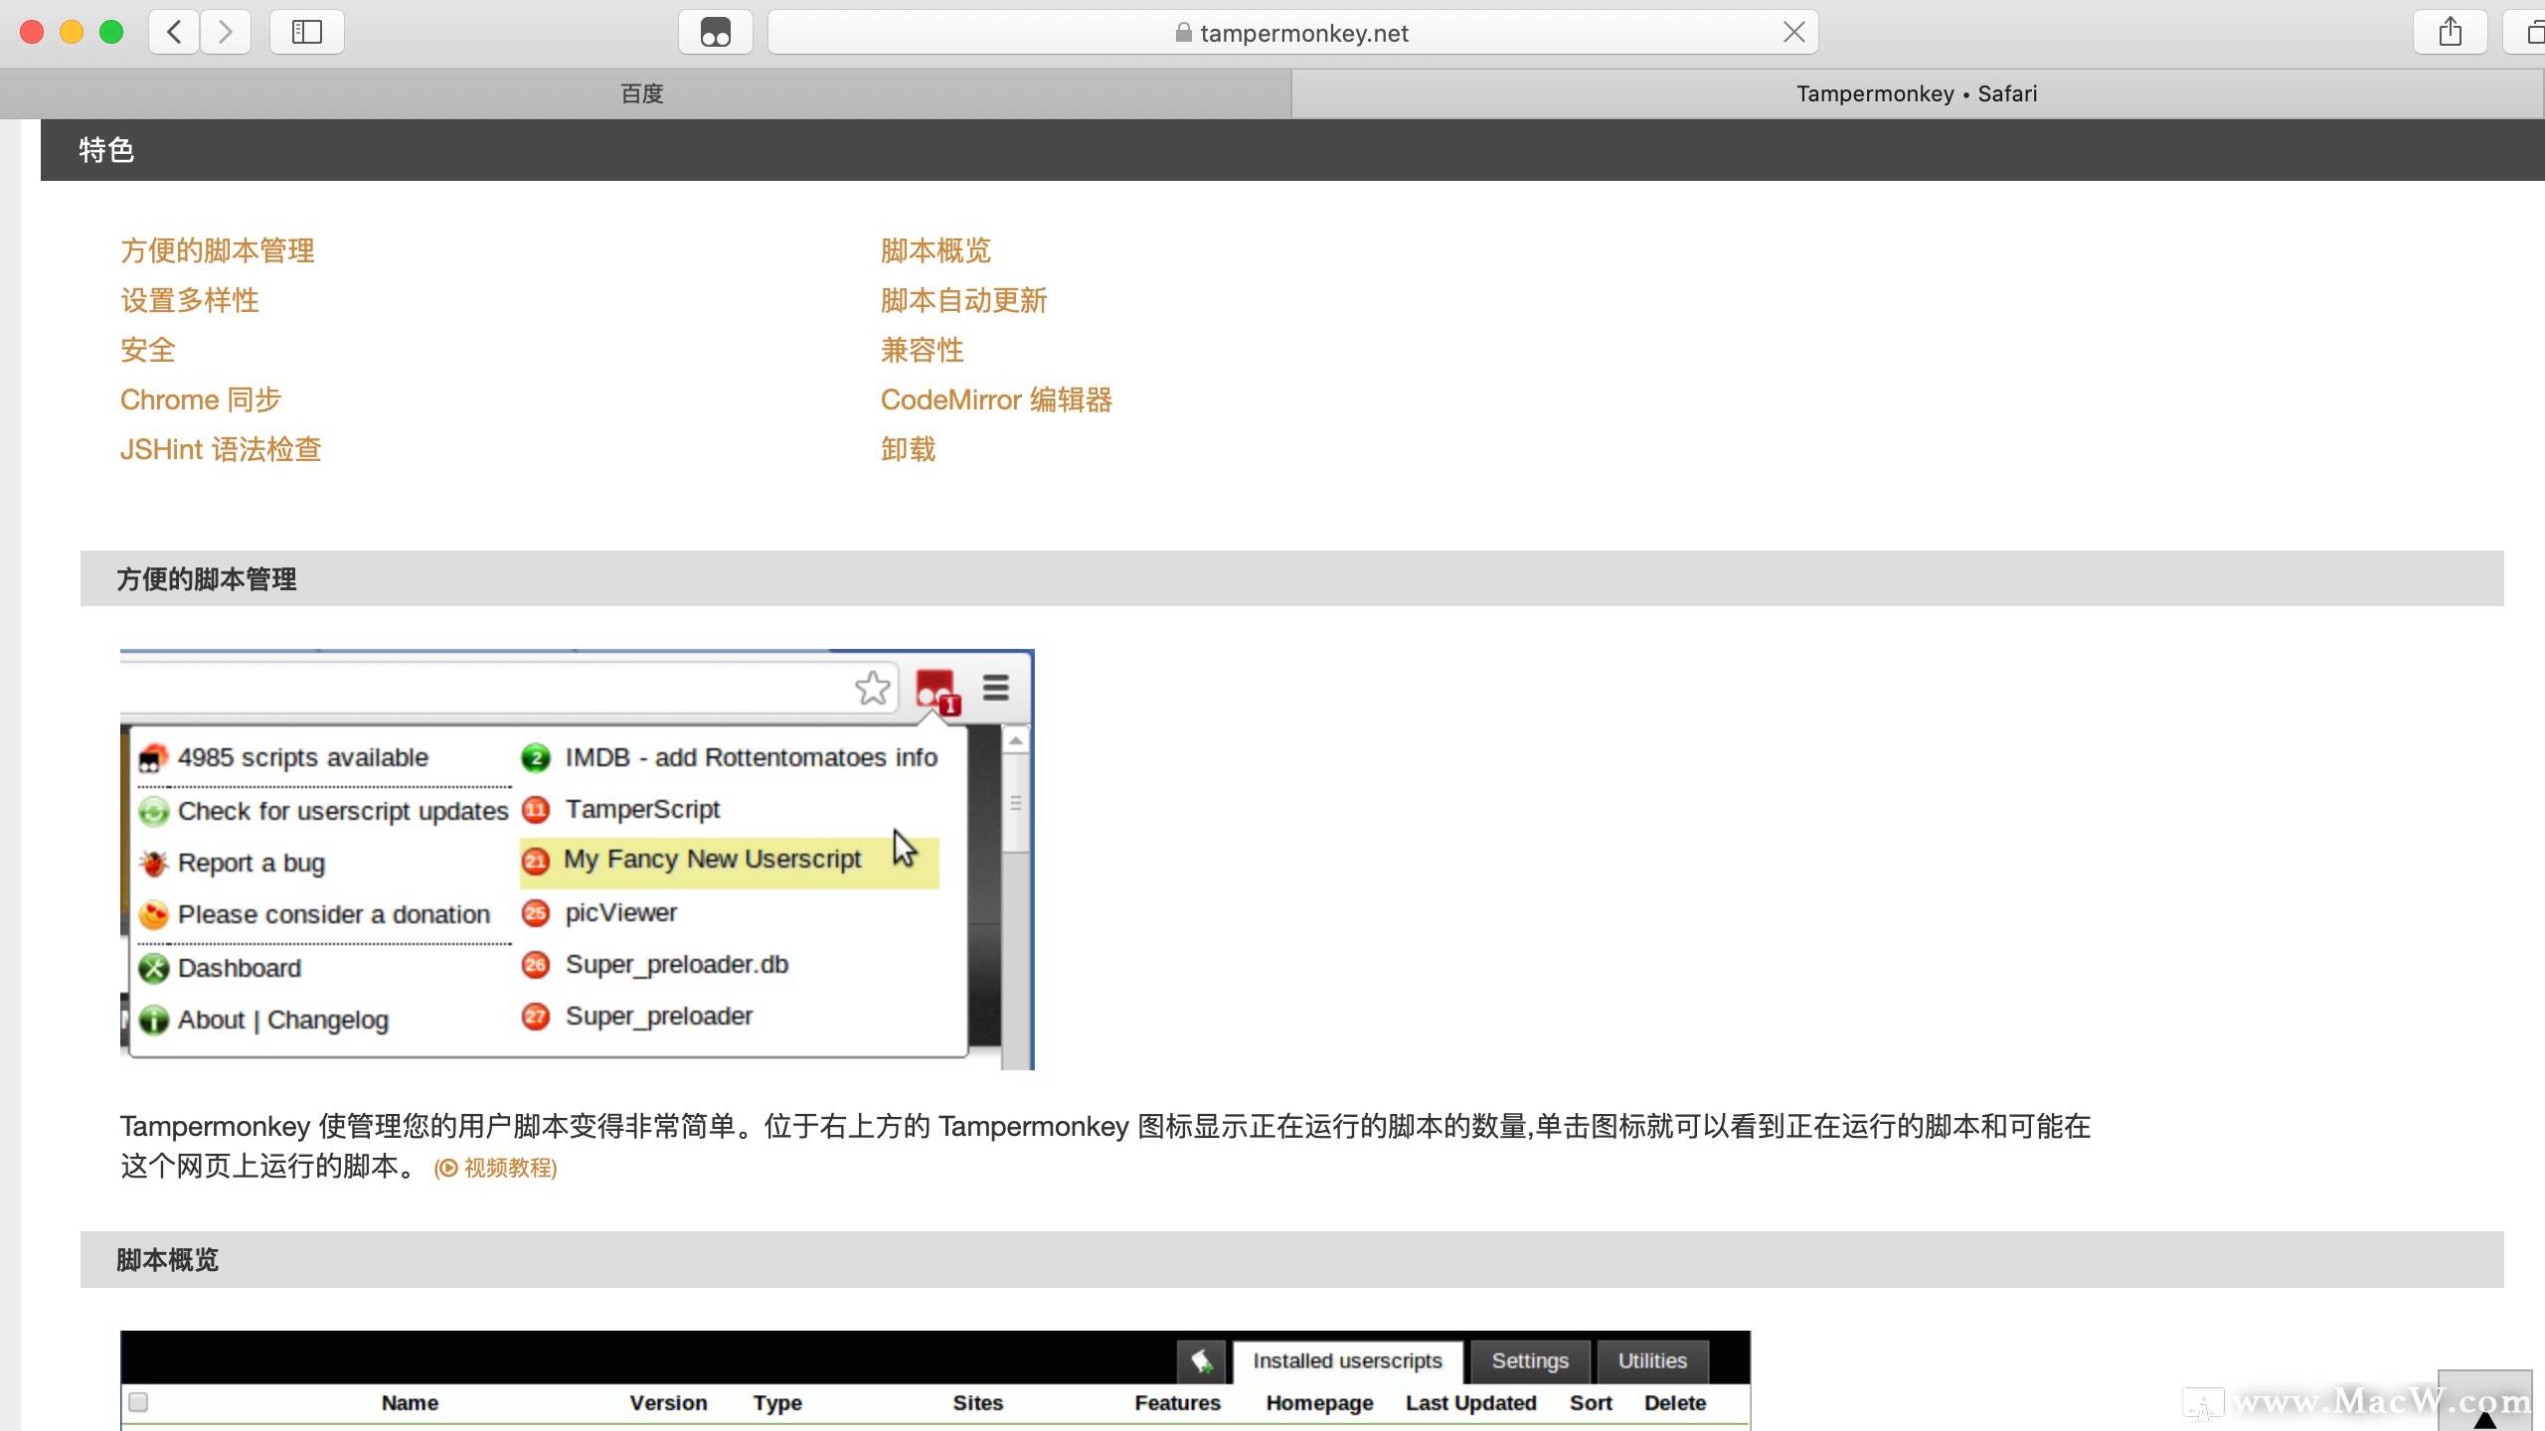Open the 视频教程 video tutorial link

click(x=496, y=1168)
